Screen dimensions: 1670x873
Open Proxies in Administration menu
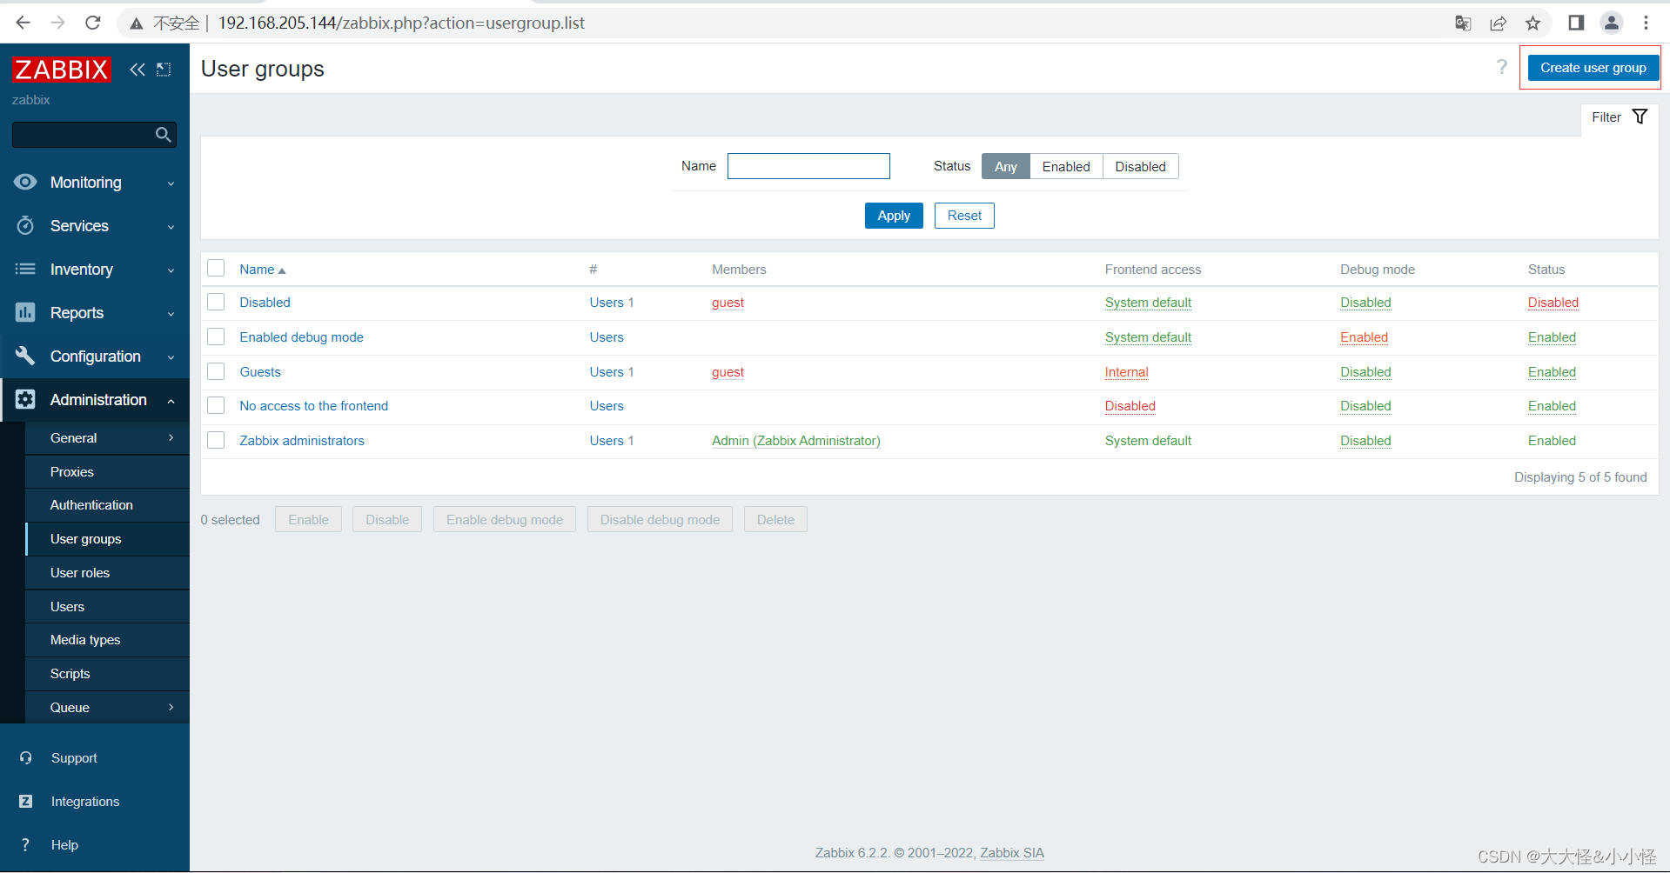click(107, 472)
